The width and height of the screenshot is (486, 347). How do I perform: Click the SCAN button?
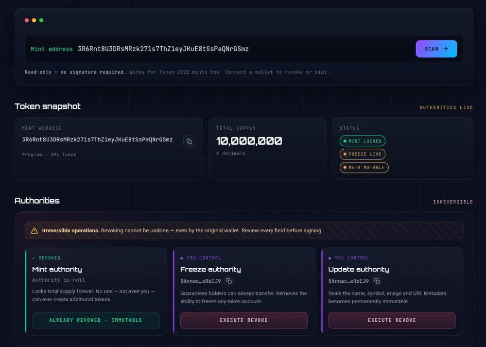(436, 49)
